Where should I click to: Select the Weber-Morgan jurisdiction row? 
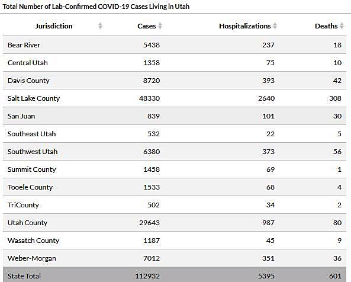(x=175, y=258)
